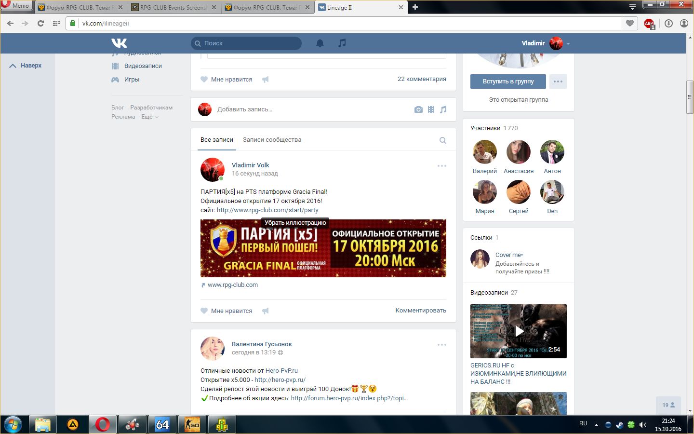The height and width of the screenshot is (434, 694).
Task: Reload the page
Action: 40,23
